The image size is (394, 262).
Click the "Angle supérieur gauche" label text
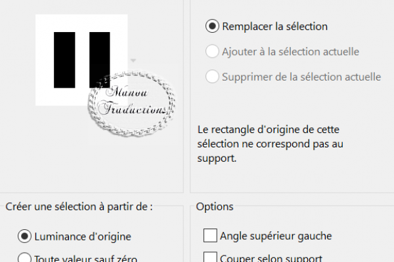tap(276, 236)
